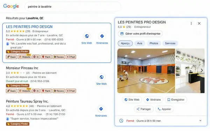Click the Basic button under Monsieur Pinceau Inc
210x131 pixels.
(12, 91)
